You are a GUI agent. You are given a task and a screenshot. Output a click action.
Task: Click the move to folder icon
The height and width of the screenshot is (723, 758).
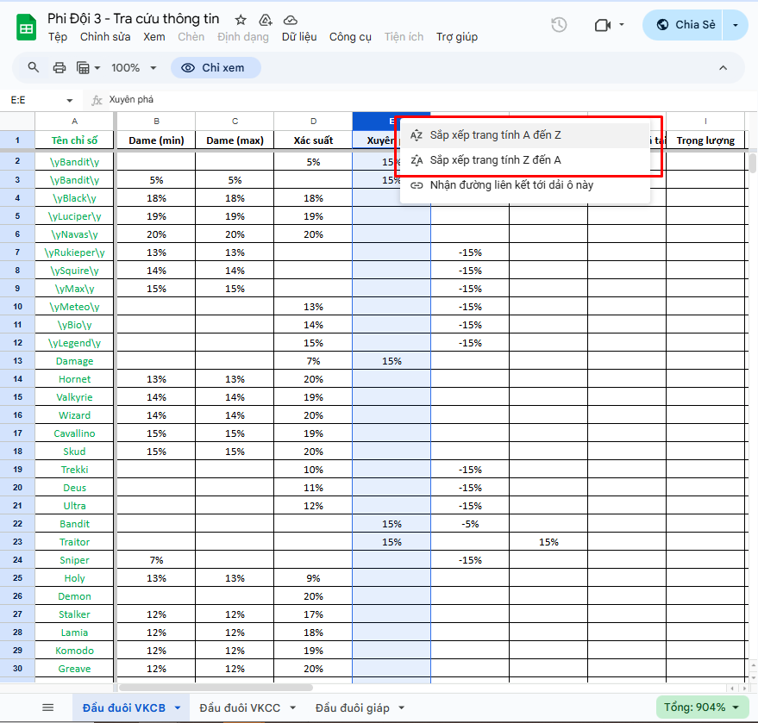tap(266, 20)
